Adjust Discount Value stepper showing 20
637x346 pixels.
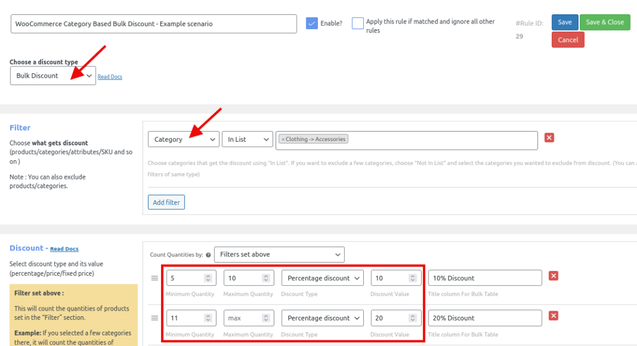412,318
